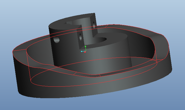Select the hole on the boss's upper right face
This screenshot has width=185, height=110.
pos(93,24)
